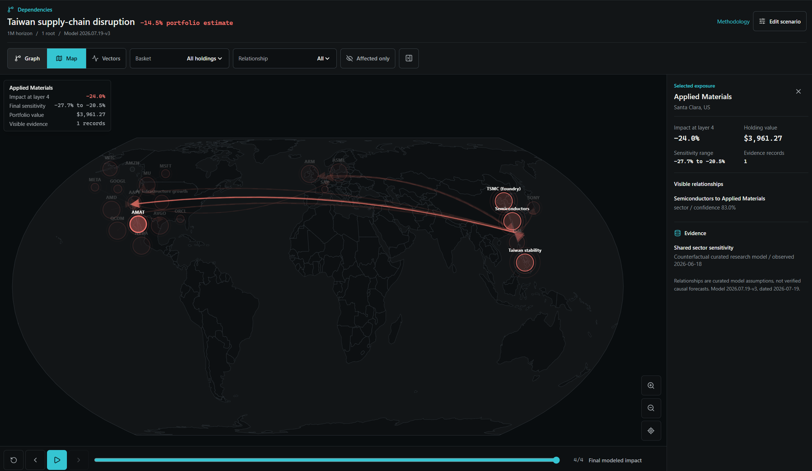
Task: Zoom in on the map
Action: pos(651,386)
